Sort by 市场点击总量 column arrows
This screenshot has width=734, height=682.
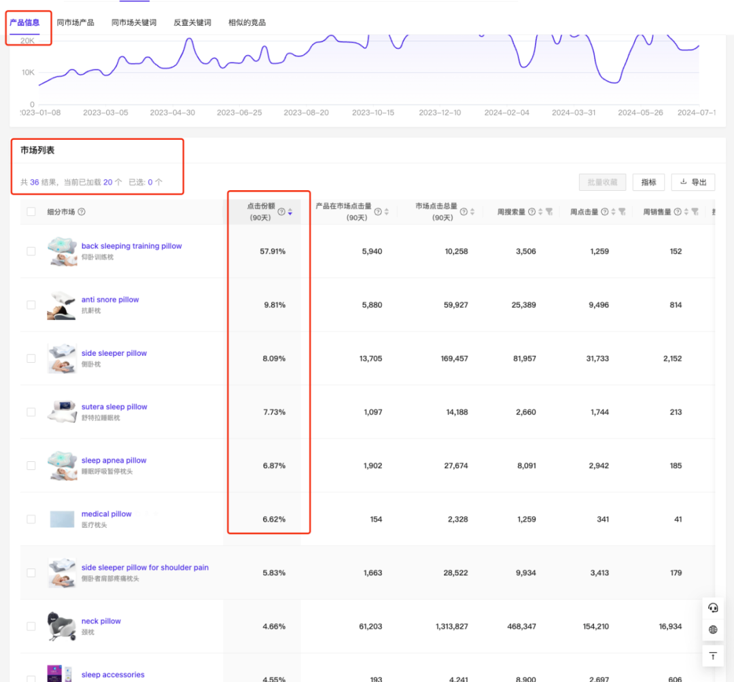point(472,212)
